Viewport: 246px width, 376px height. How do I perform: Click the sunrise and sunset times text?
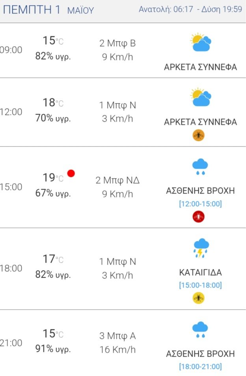tap(190, 9)
